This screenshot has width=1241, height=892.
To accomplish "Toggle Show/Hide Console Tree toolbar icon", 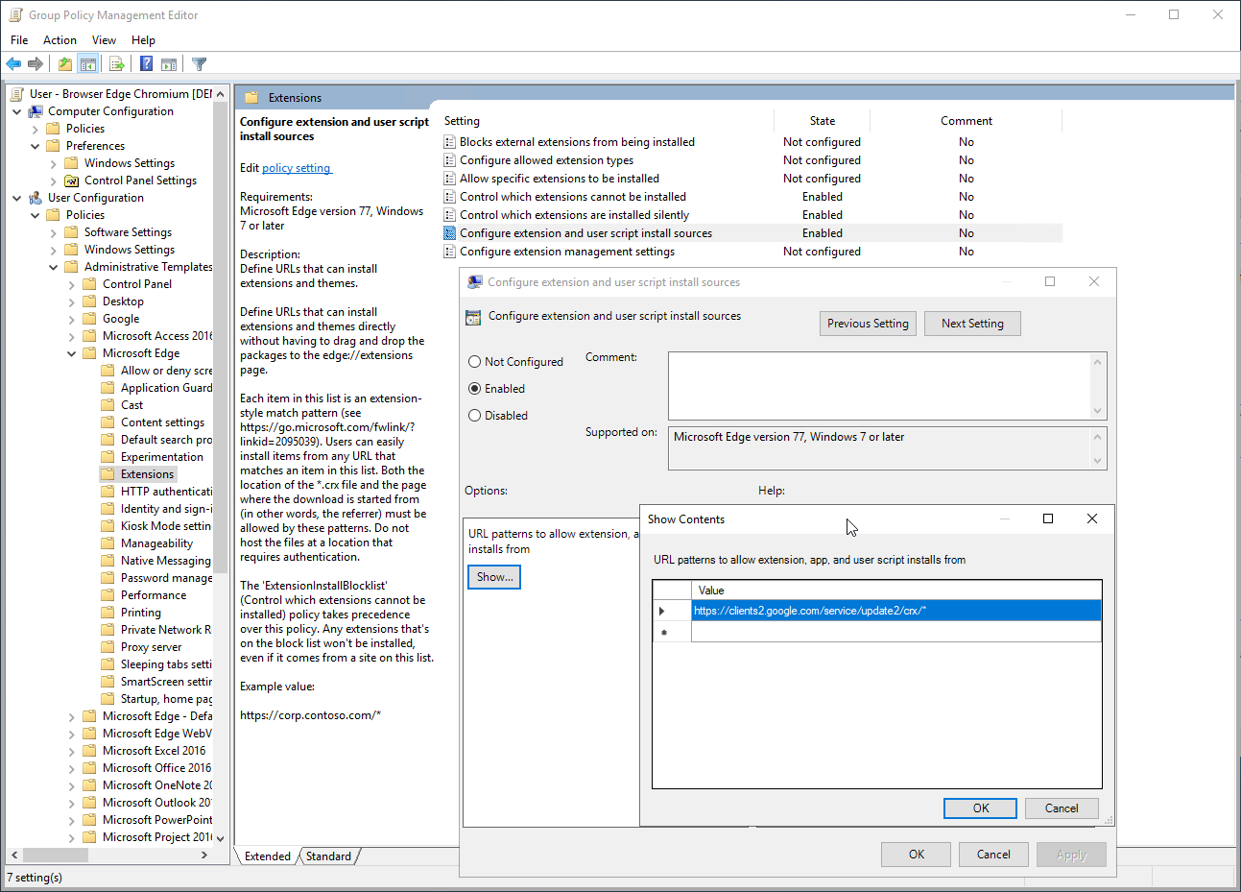I will coord(88,64).
